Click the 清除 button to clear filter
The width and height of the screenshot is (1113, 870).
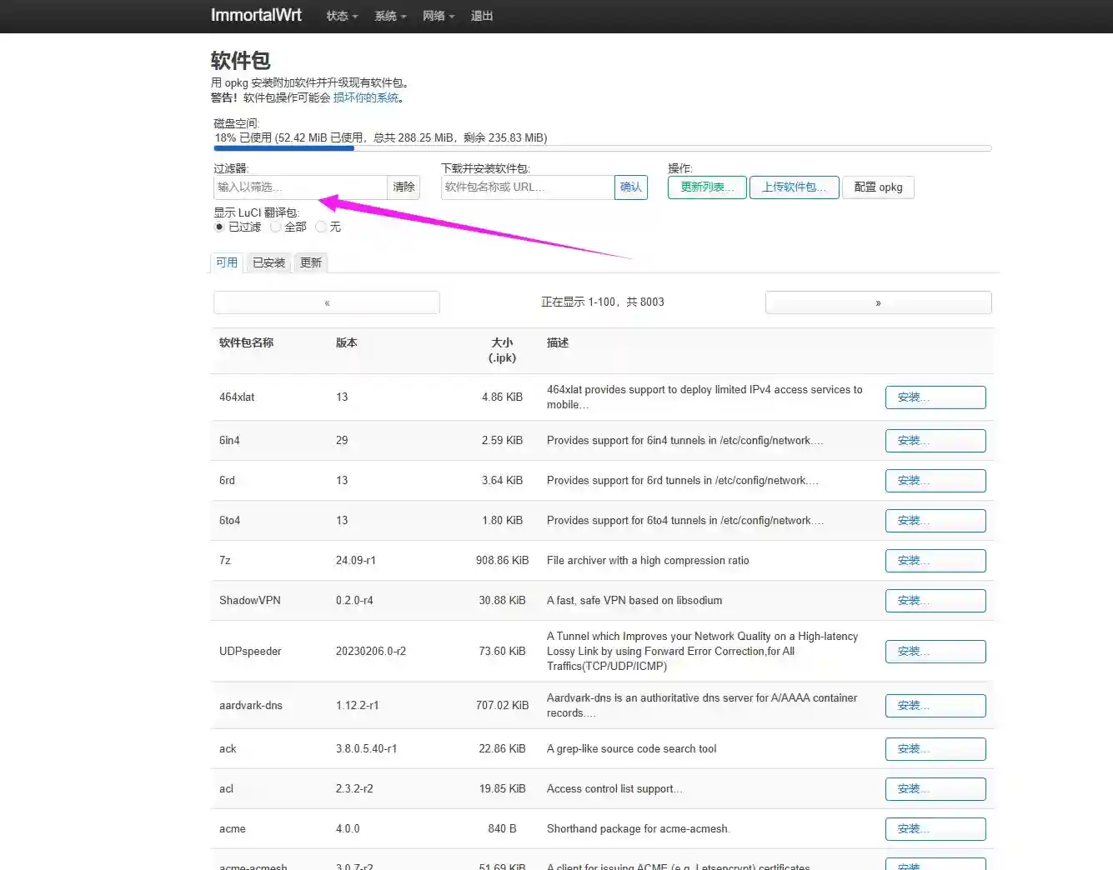click(404, 187)
